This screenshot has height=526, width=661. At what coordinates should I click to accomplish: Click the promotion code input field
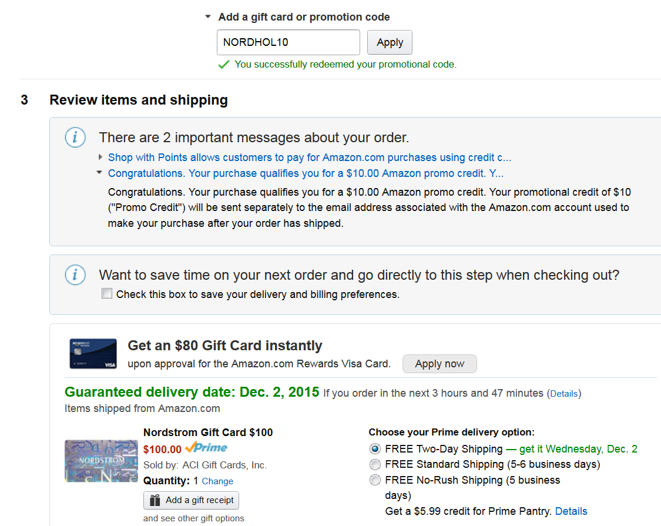(x=288, y=42)
